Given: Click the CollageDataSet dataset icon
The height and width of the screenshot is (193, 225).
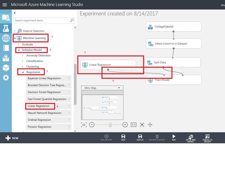Looking at the screenshot, I should coord(150,27).
